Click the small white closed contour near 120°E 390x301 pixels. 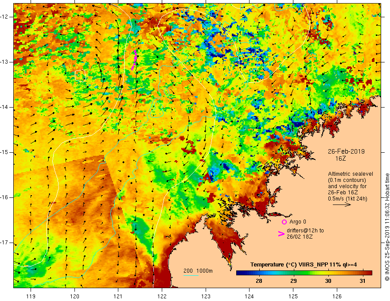pyautogui.click(x=80, y=76)
